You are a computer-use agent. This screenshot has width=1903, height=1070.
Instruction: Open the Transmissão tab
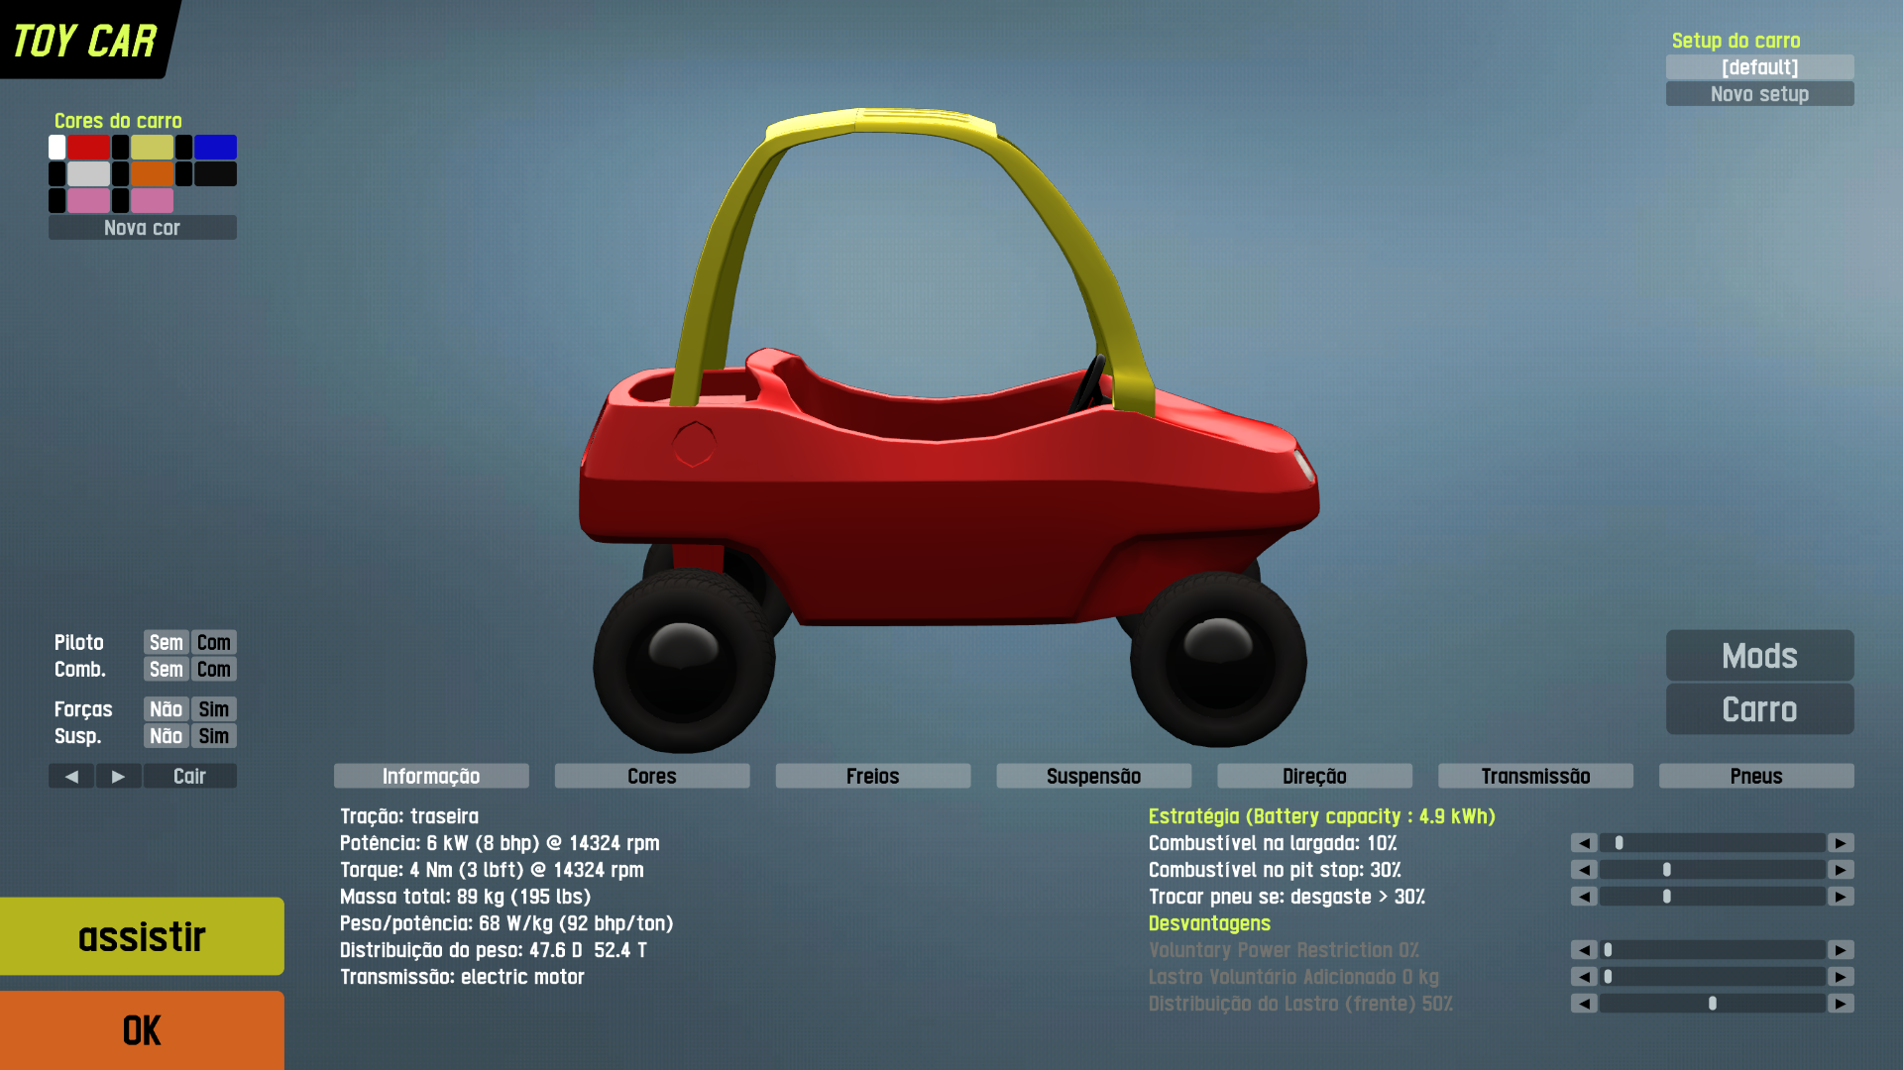coord(1535,776)
